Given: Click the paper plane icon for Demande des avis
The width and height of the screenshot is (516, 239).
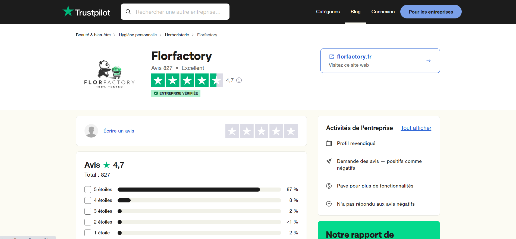Looking at the screenshot, I should tap(329, 161).
